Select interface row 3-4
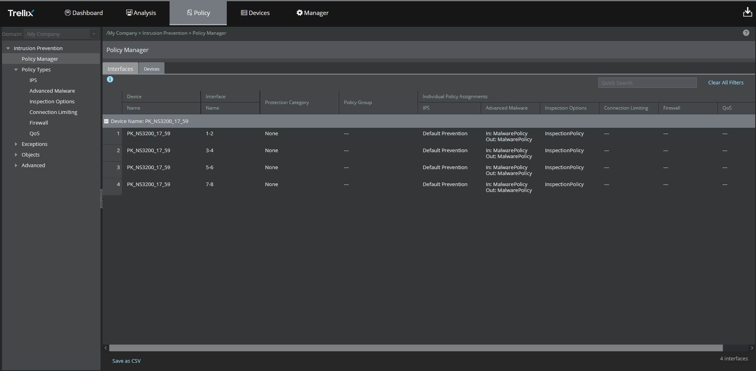 click(429, 153)
